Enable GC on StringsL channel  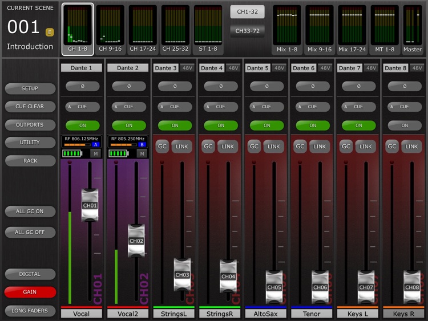162,147
